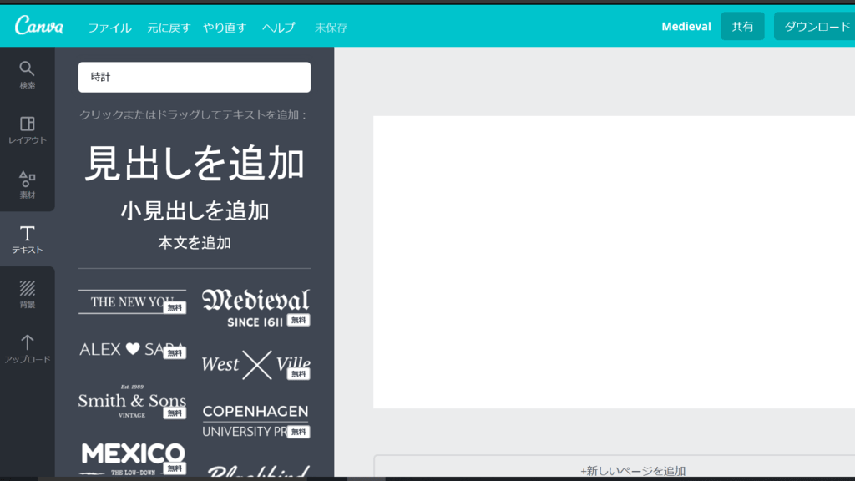Select the COPENHAGEN UNIVERSITY text template

[255, 421]
